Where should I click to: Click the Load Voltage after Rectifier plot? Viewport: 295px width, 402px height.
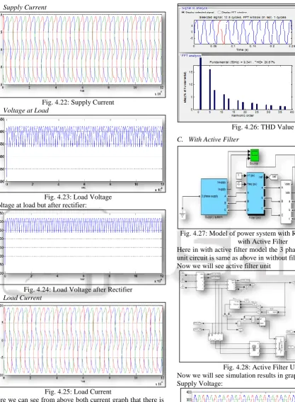point(83,243)
